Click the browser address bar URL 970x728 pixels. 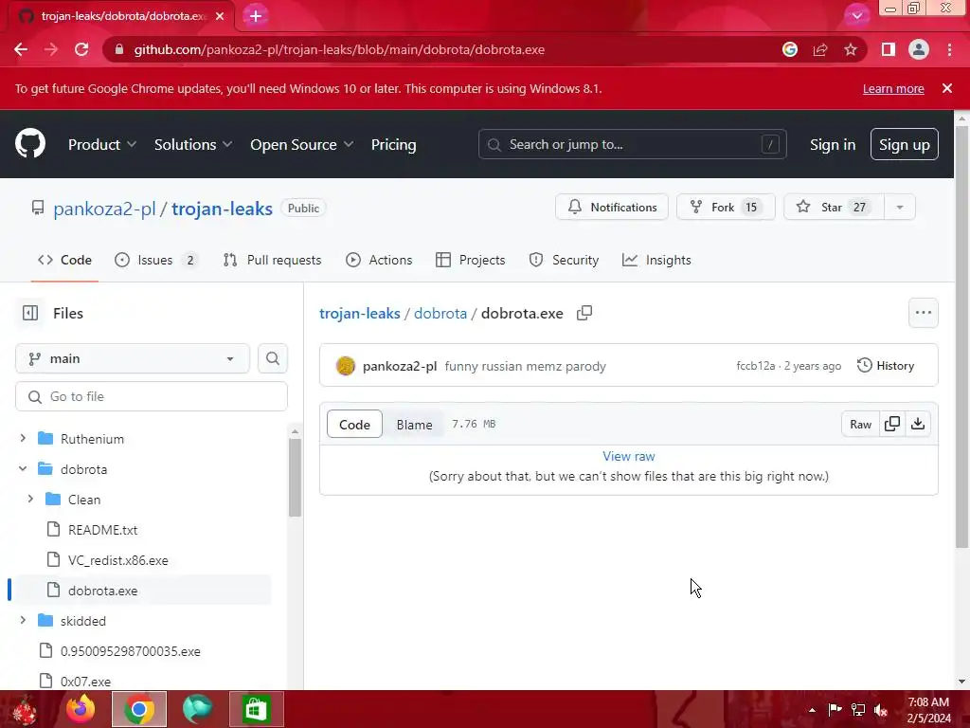point(339,49)
